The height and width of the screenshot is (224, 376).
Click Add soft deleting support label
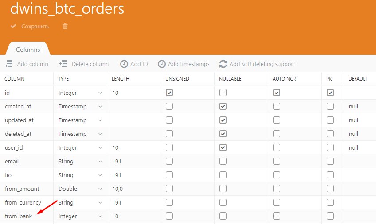[262, 64]
